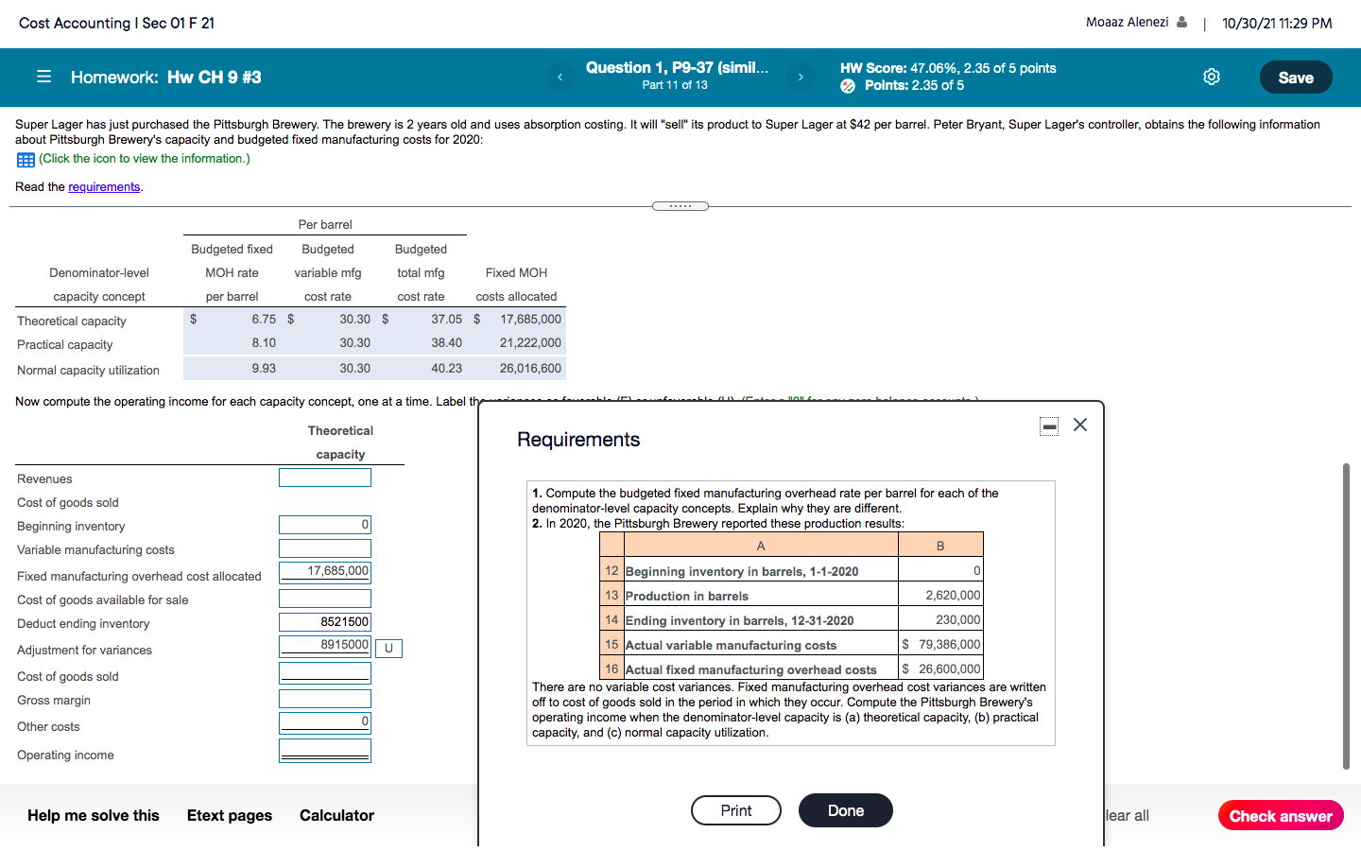
Task: Click the partial-credit Points icon
Action: (848, 86)
